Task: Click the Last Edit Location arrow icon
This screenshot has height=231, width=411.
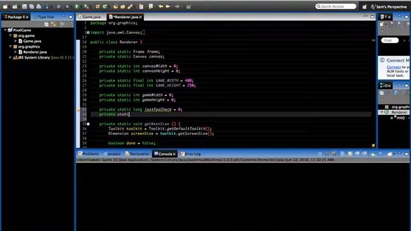Action: (161, 6)
